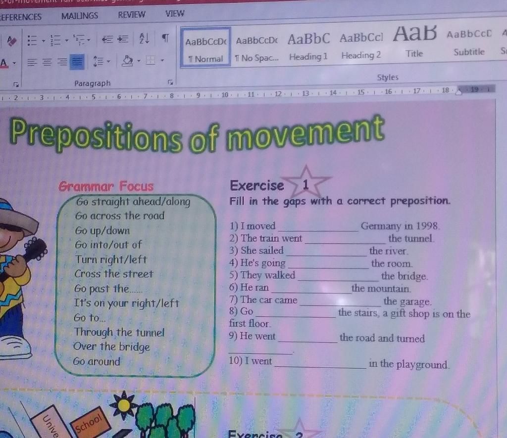Click blank in 'I went ... playground' sentence
Image resolution: width=507 pixels, height=438 pixels.
(320, 364)
